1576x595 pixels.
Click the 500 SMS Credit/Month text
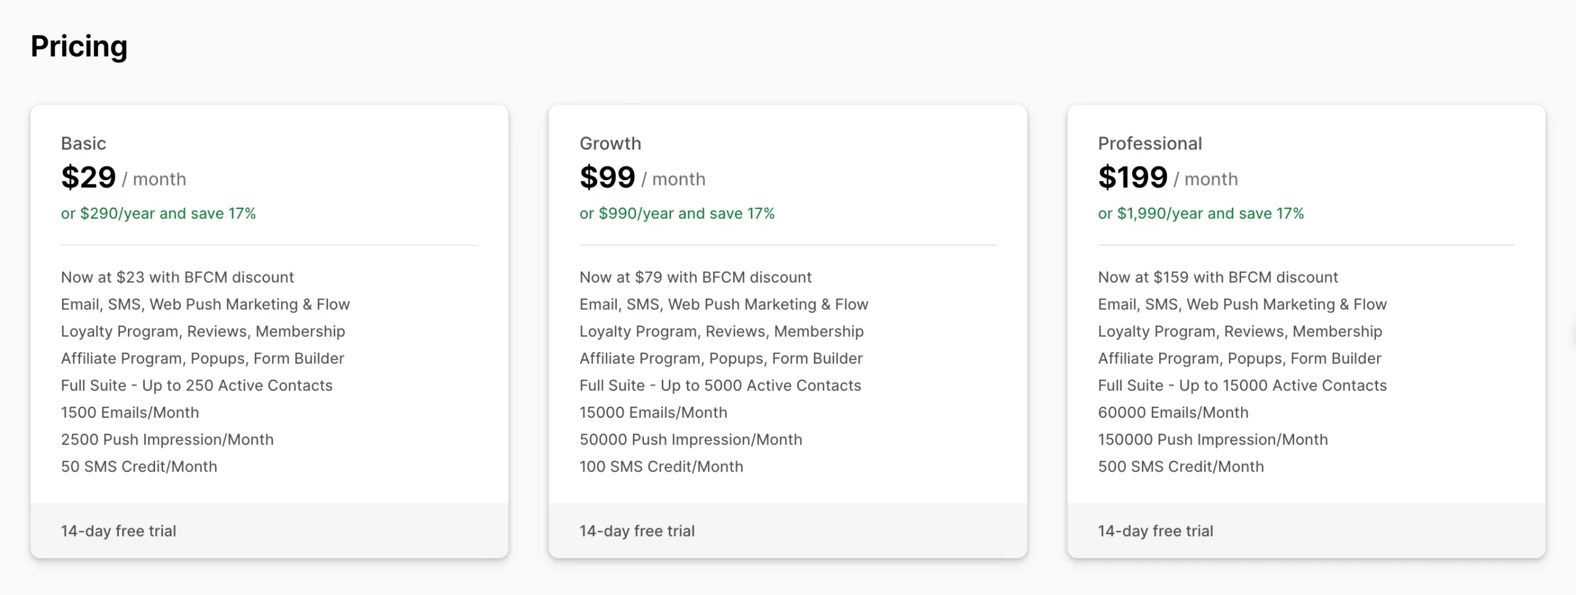(1180, 467)
